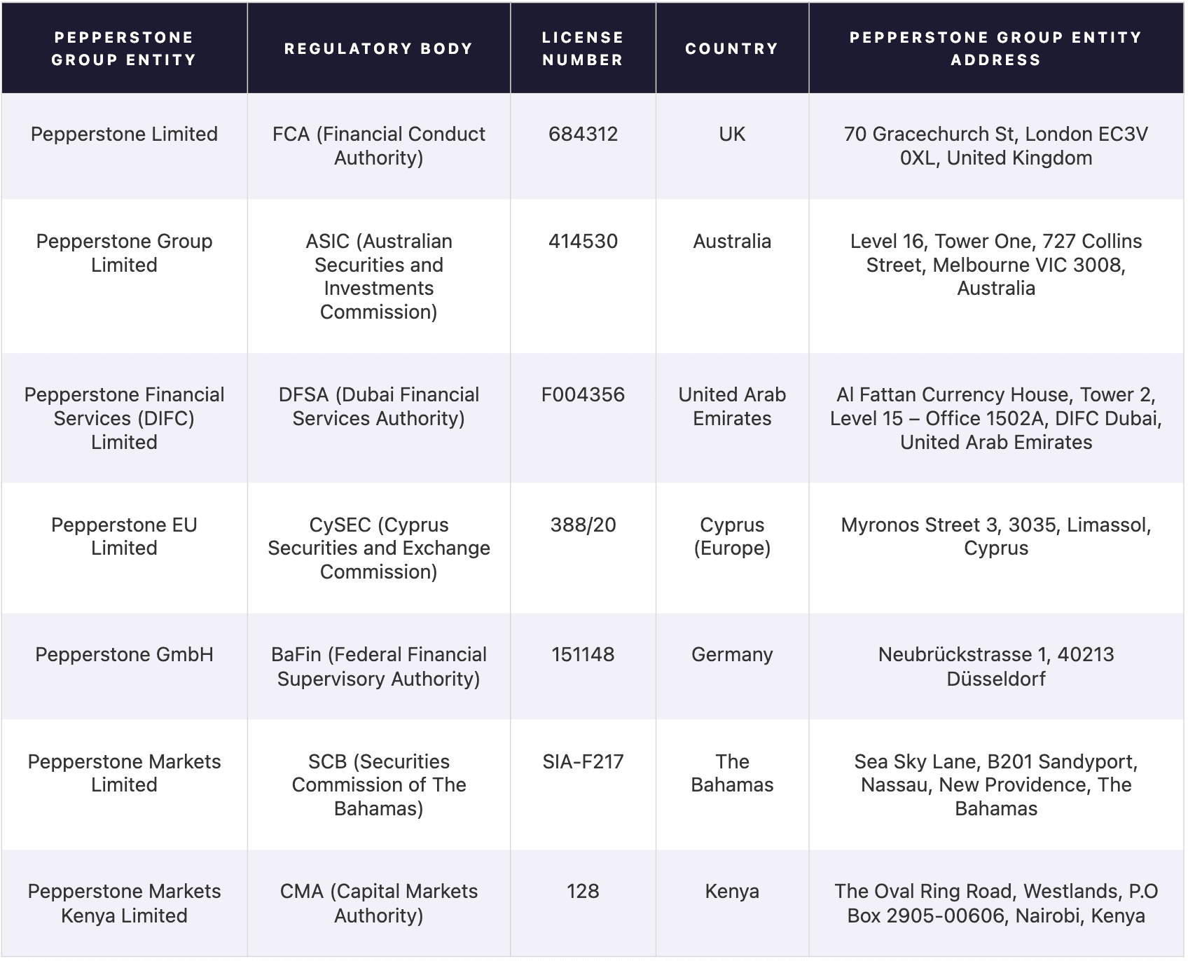
Task: Select the Pepperstone GmbH entity cell
Action: [124, 667]
